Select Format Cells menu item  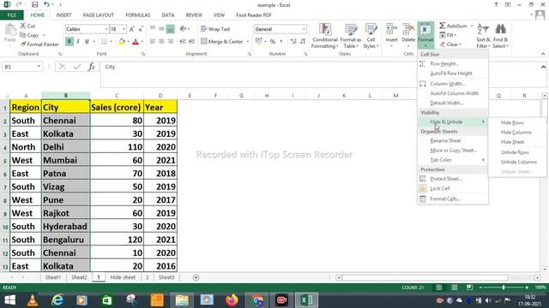453,198
